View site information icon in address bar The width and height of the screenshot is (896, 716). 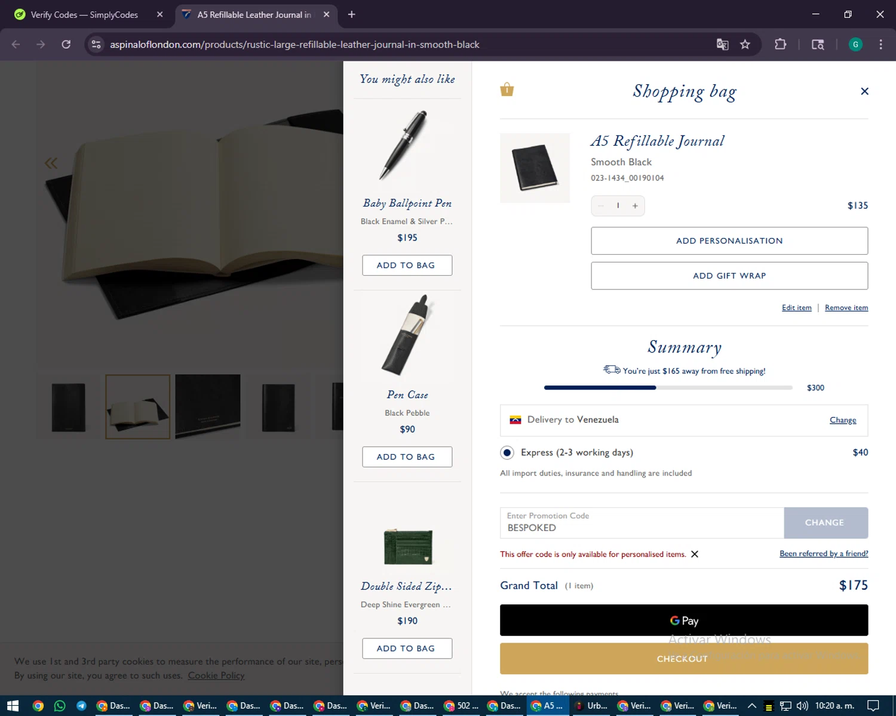pyautogui.click(x=96, y=45)
